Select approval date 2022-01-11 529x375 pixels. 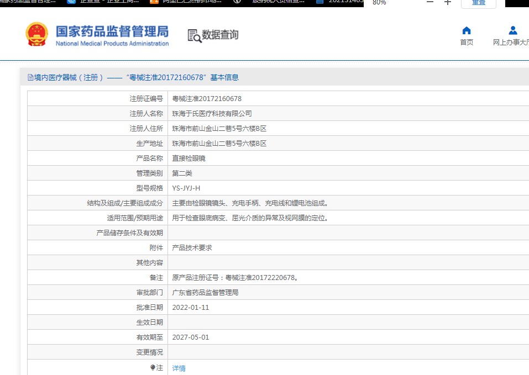point(191,307)
